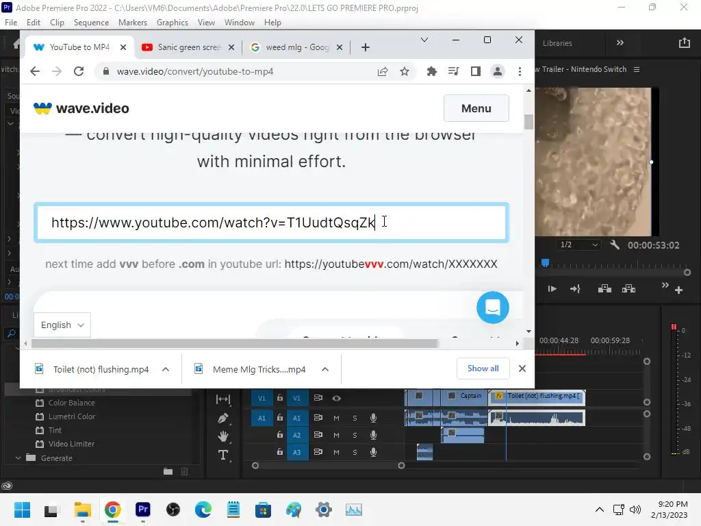Expand the Generate effects folder
The width and height of the screenshot is (701, 526).
[x=18, y=458]
